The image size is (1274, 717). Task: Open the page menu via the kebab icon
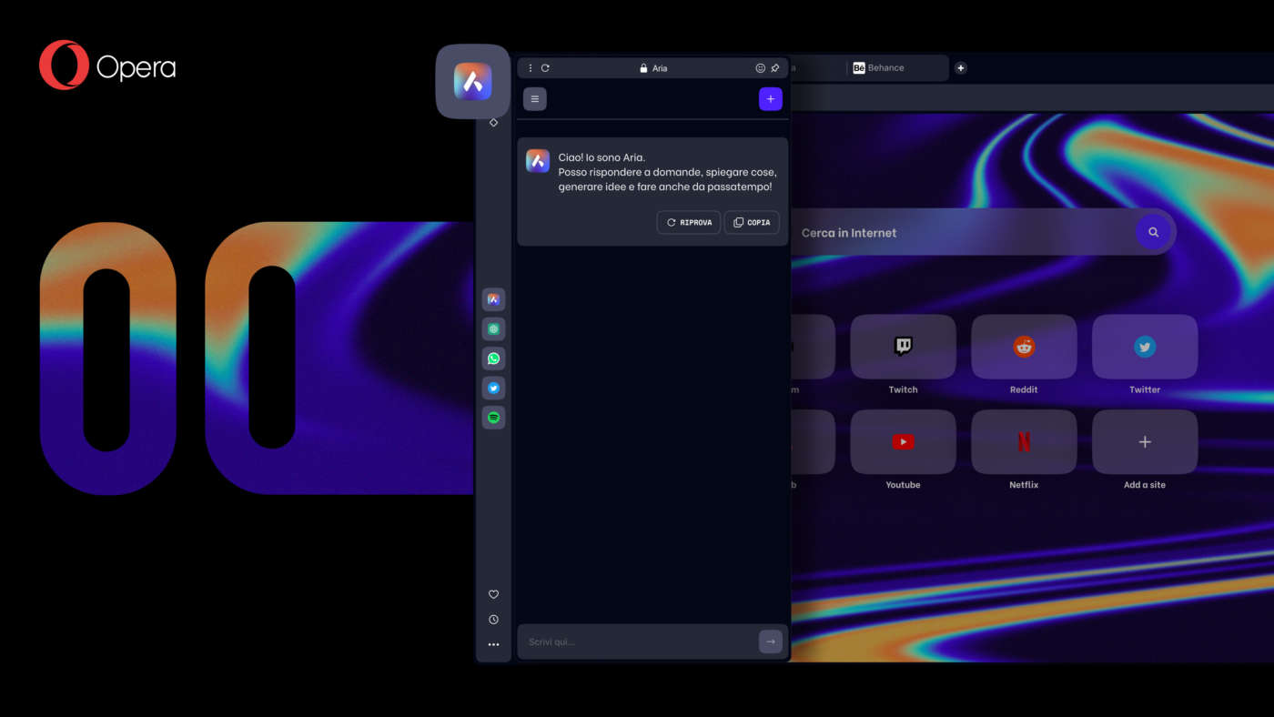click(x=531, y=67)
